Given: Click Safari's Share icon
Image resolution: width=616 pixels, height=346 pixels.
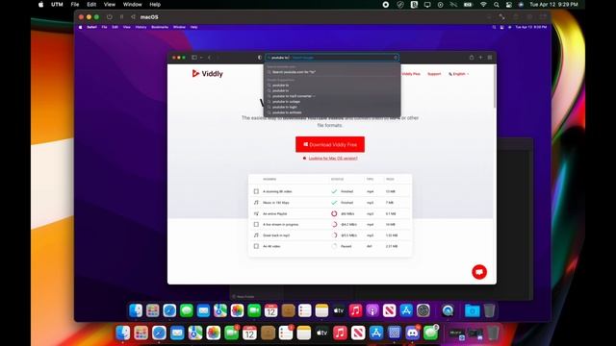Looking at the screenshot, I should click(472, 58).
